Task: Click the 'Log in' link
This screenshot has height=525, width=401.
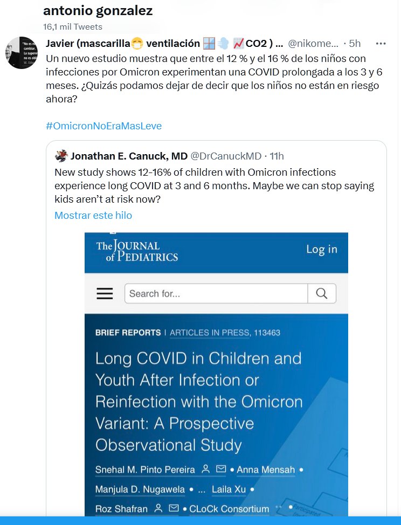Action: (x=321, y=249)
